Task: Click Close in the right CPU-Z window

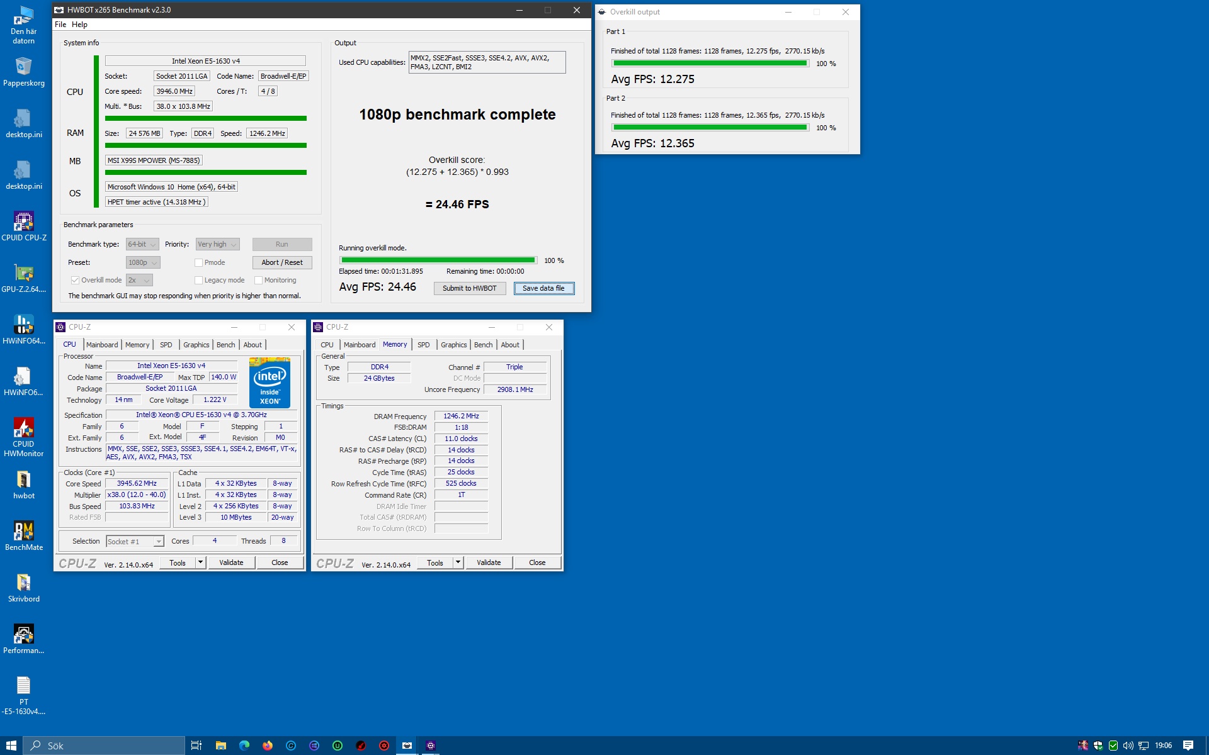Action: [537, 562]
